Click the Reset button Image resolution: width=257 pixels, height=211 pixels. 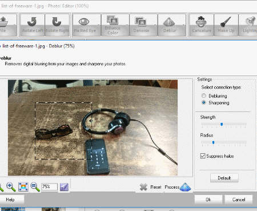click(x=150, y=187)
